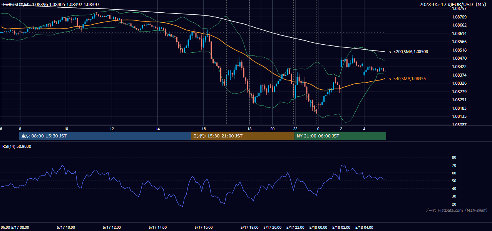The width and height of the screenshot is (492, 231).
Task: Click price axis value 1.08087
Action: [459, 125]
